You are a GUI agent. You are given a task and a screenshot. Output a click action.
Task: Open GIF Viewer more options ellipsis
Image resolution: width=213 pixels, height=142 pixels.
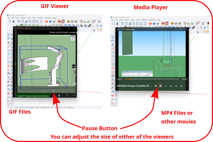point(74,95)
